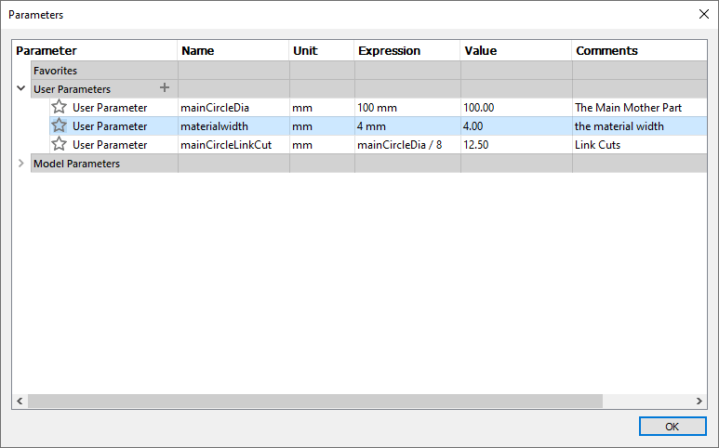Edit the name cell mainCircleLinkCut
Viewport: 719px width, 448px height.
(x=233, y=145)
